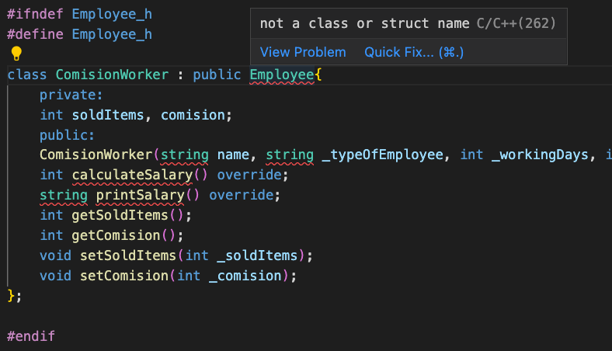Click the yellow lightbulb quick-fix icon
The width and height of the screenshot is (612, 351).
(x=16, y=54)
